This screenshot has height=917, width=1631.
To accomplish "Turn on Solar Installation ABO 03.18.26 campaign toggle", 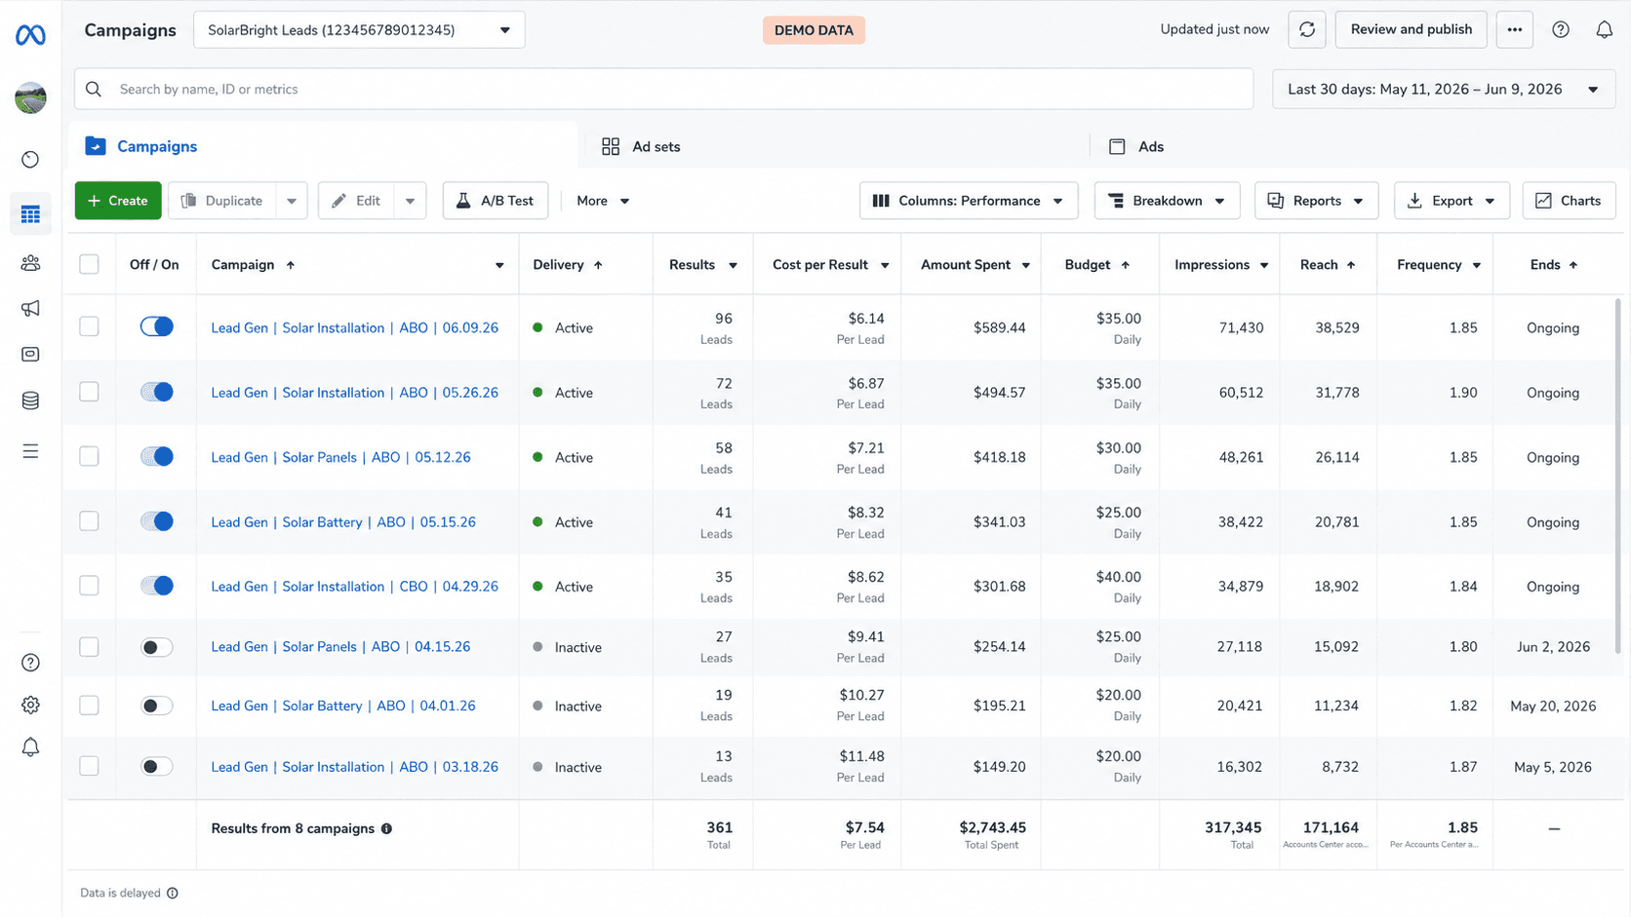I will pyautogui.click(x=156, y=767).
